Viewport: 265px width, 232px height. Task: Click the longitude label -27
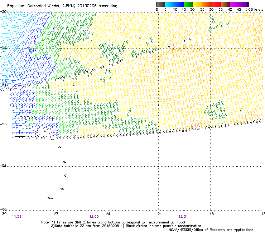55,214
